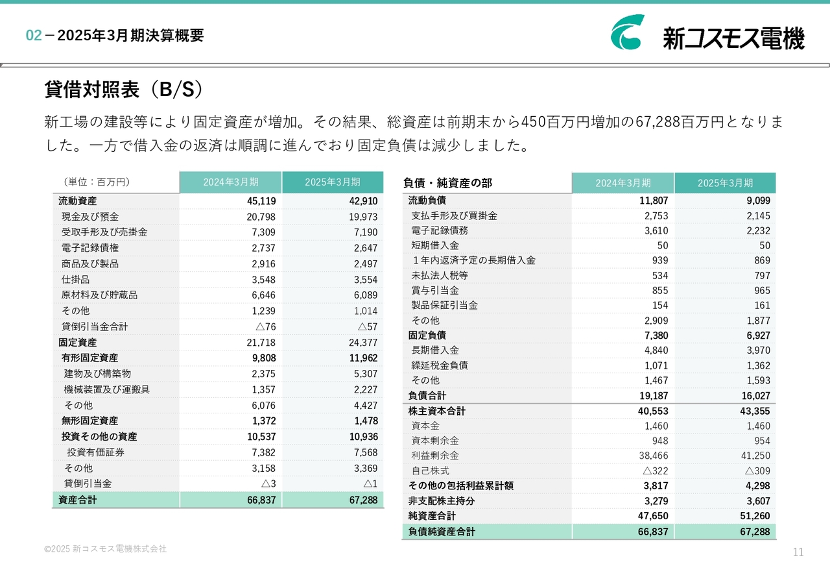Select the 資産合計 total row label
This screenshot has width=830, height=575.
point(77,500)
